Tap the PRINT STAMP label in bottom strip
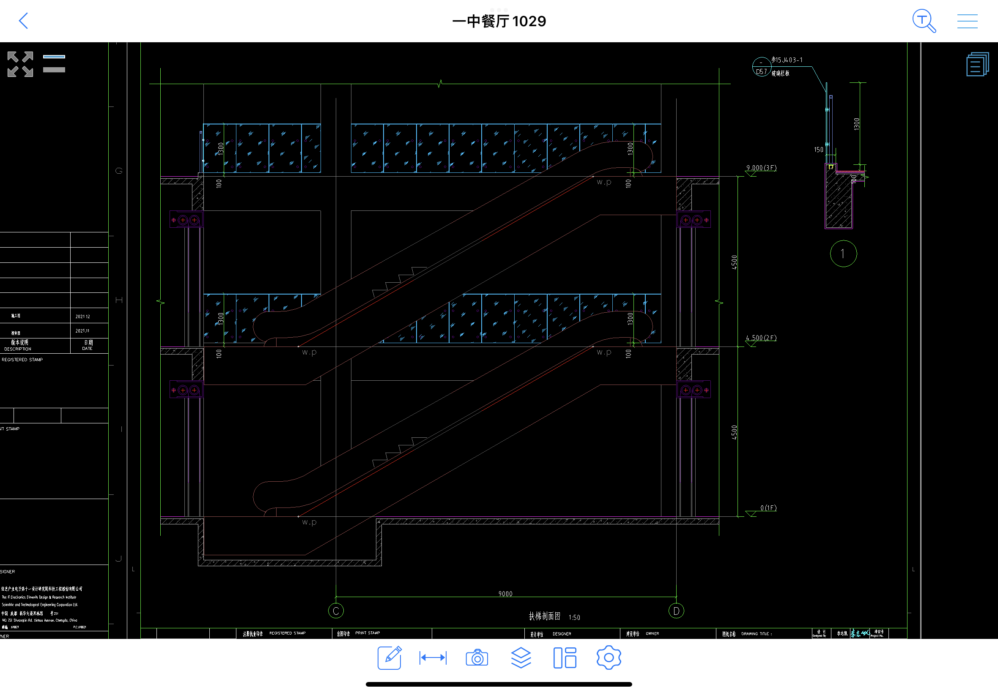This screenshot has width=998, height=693. point(367,633)
